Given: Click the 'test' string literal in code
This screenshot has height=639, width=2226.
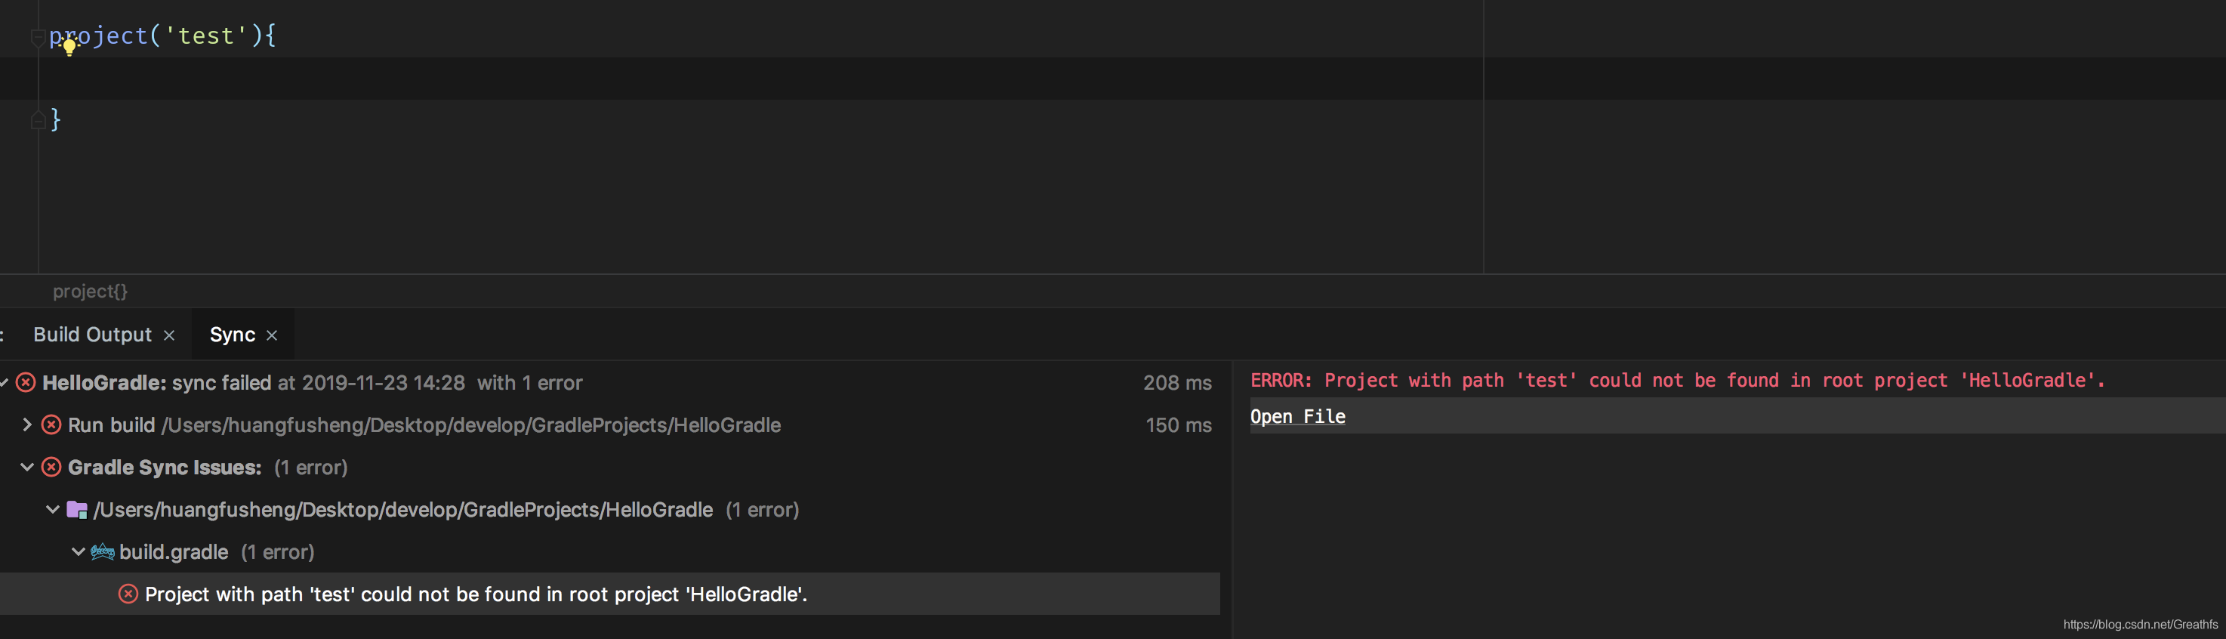Looking at the screenshot, I should coord(205,35).
